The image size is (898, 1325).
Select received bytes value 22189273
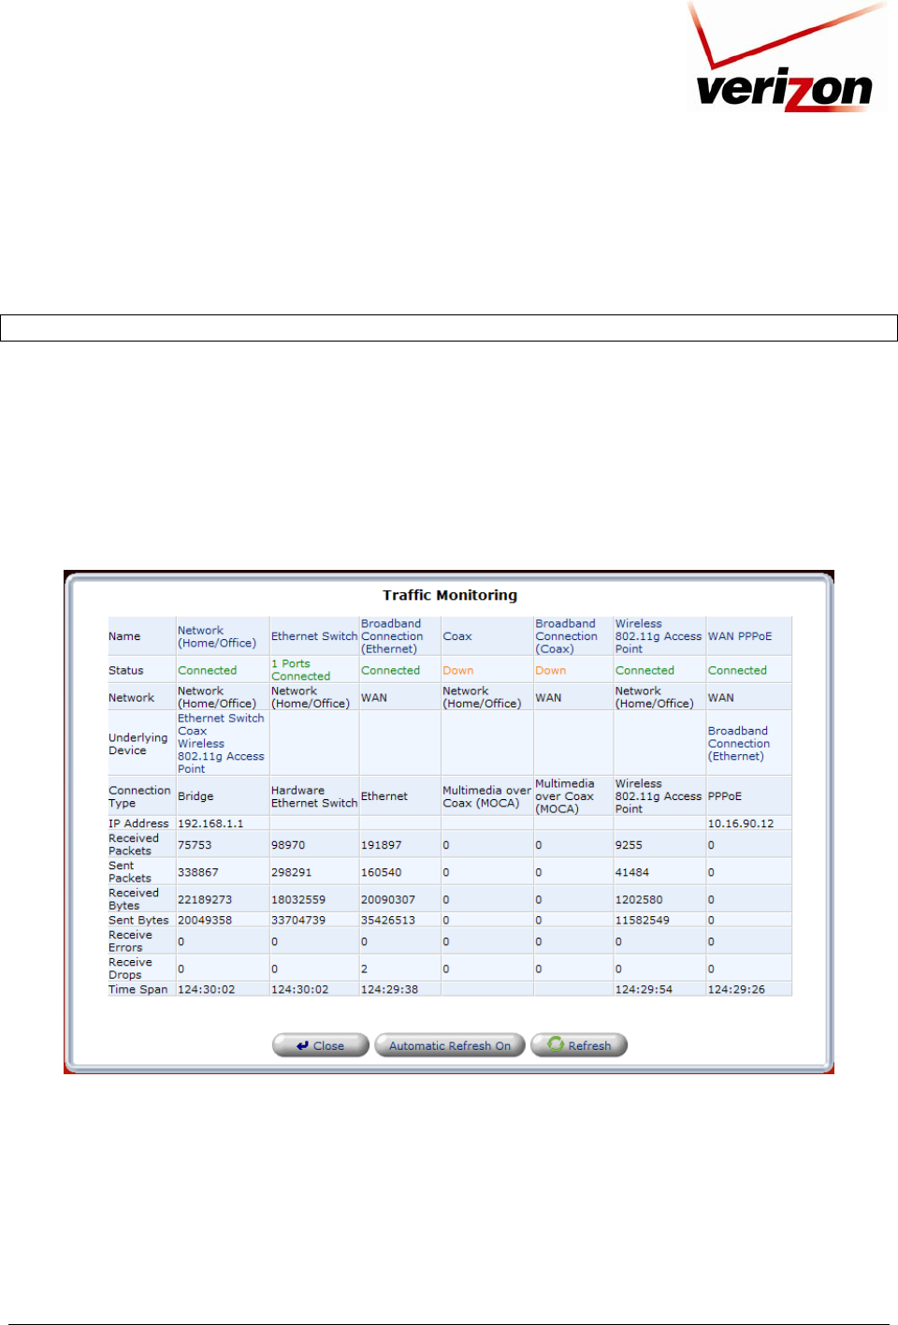[x=205, y=899]
